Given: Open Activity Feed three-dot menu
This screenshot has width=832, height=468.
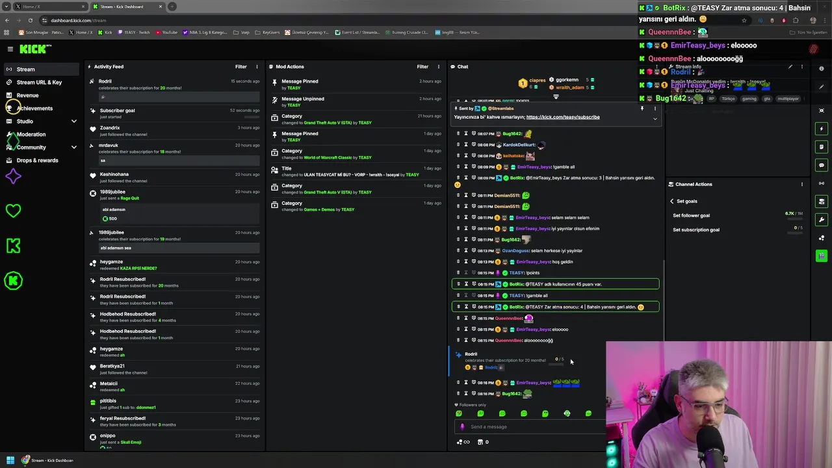Looking at the screenshot, I should pyautogui.click(x=257, y=66).
